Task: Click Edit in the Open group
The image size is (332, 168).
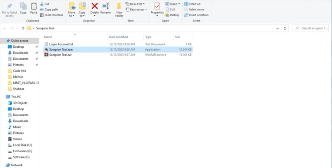Action: [170, 10]
